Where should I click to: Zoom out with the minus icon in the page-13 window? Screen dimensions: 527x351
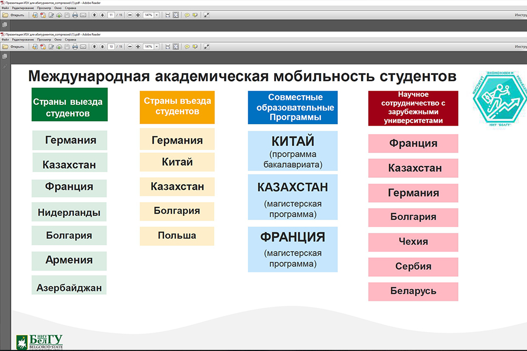pos(130,47)
